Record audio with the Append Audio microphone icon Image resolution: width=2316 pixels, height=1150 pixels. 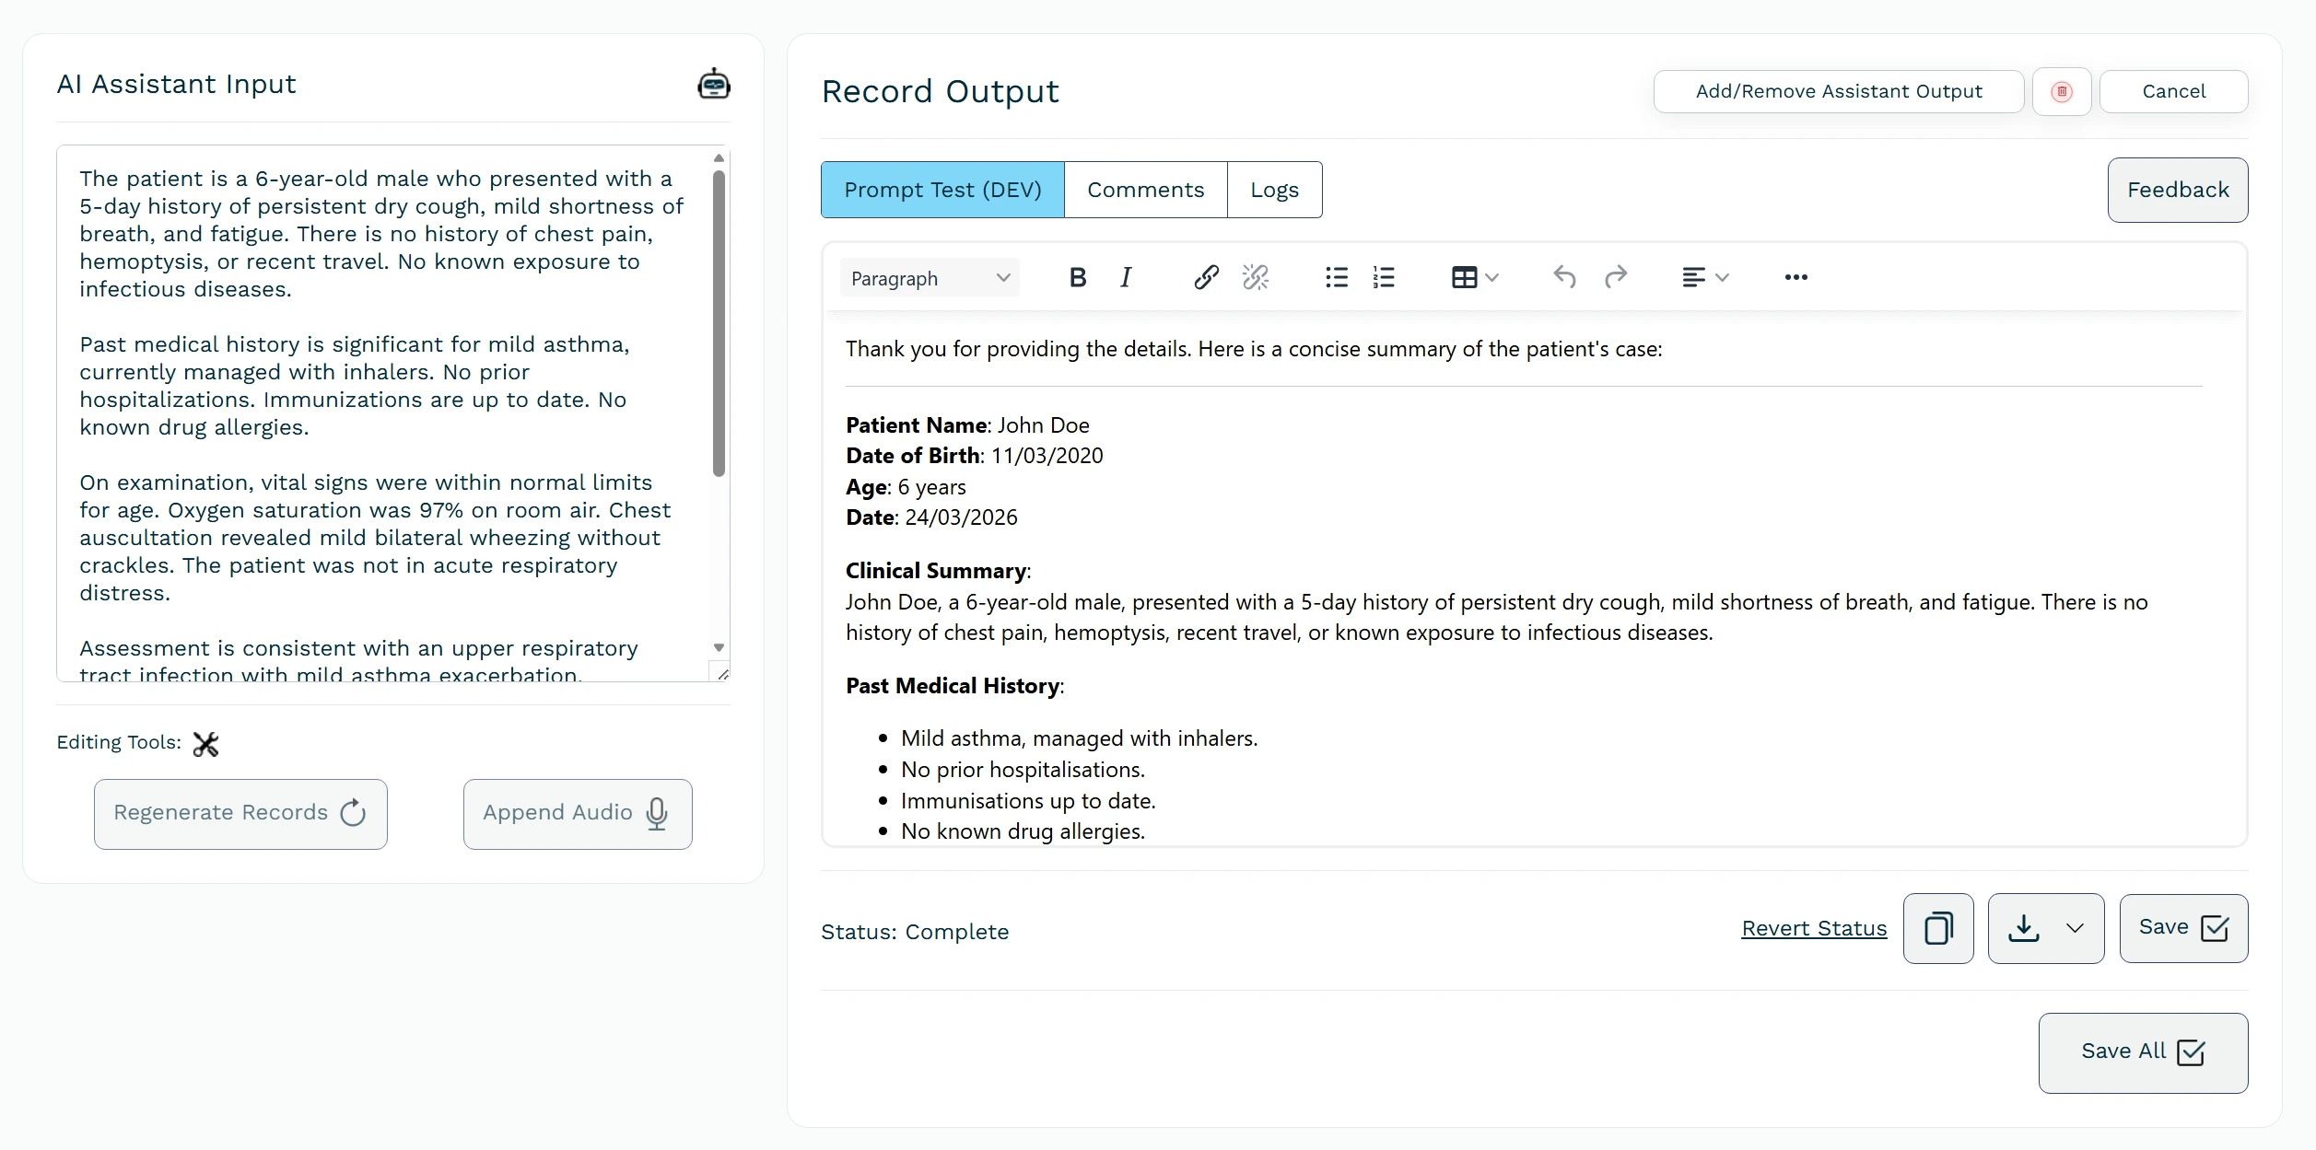pos(657,815)
